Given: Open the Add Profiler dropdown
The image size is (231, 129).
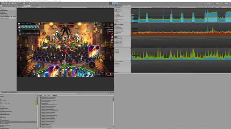Looking at the screenshot, I should pyautogui.click(x=118, y=7).
